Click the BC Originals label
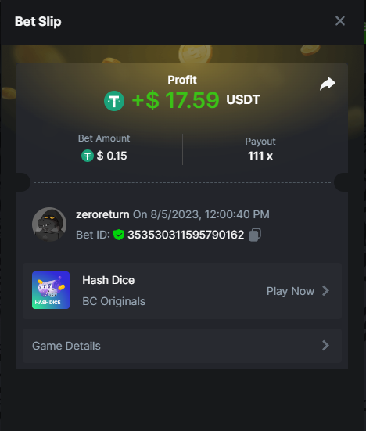Viewport: 366px width, 431px height. pyautogui.click(x=113, y=301)
